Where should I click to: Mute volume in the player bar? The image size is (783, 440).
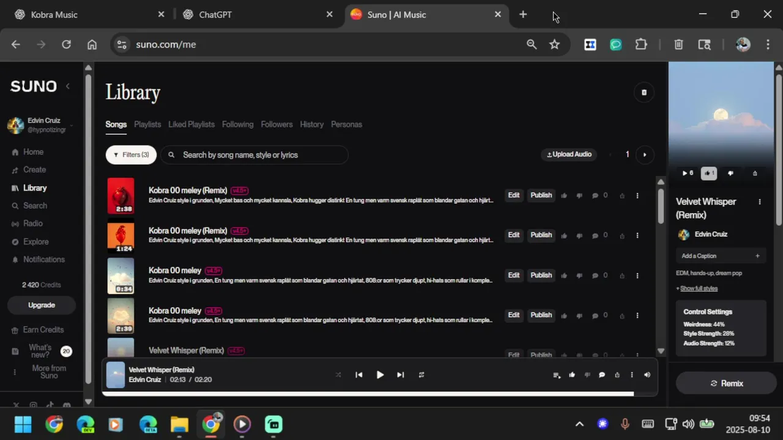point(647,375)
